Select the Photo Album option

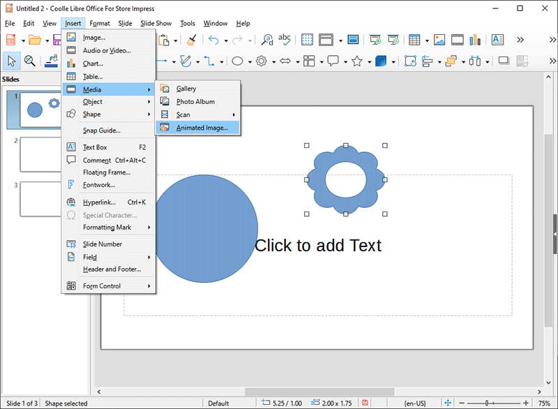point(195,102)
